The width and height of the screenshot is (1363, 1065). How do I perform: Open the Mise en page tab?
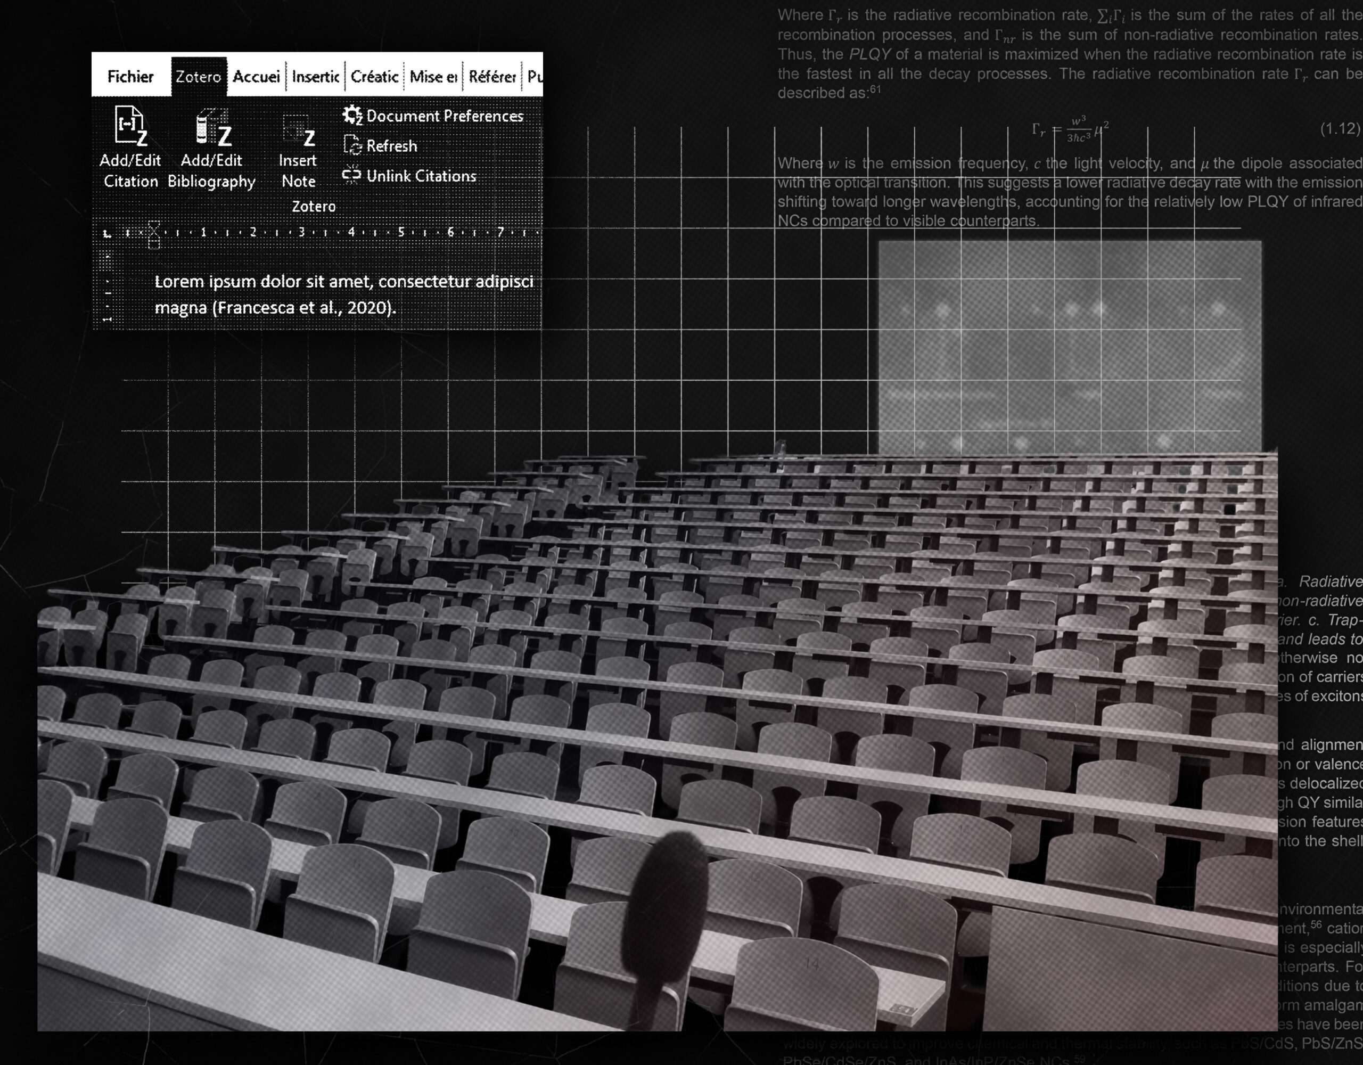(433, 77)
